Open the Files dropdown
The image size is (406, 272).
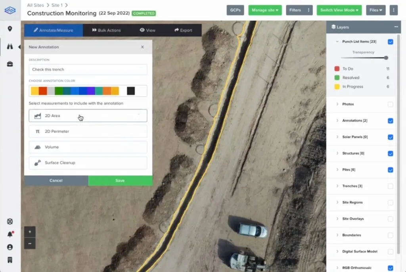[376, 10]
